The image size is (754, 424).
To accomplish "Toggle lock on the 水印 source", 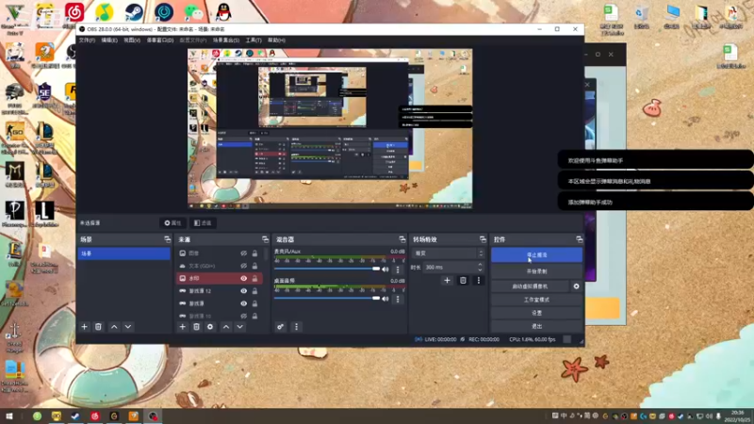I will pos(254,278).
